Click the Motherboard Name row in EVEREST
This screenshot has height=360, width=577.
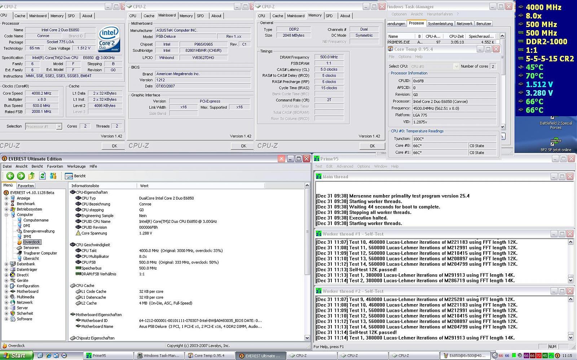[x=188, y=327]
